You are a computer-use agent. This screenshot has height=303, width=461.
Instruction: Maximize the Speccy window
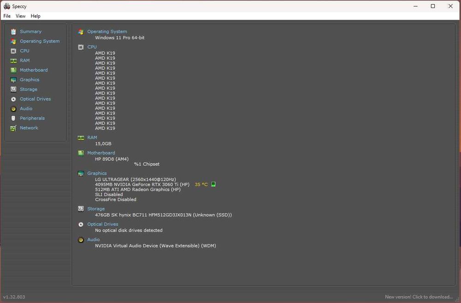(433, 6)
